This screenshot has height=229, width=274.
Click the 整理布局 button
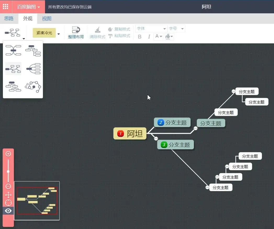pos(76,32)
